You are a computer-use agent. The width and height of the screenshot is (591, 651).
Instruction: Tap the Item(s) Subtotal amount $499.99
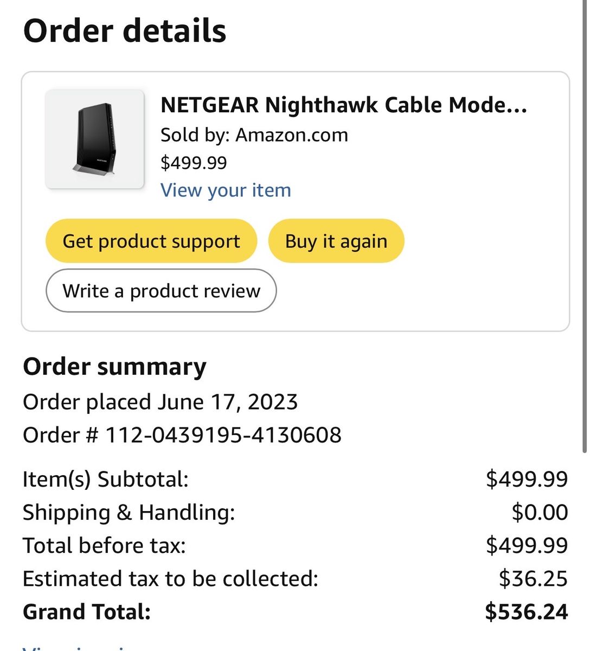coord(527,479)
